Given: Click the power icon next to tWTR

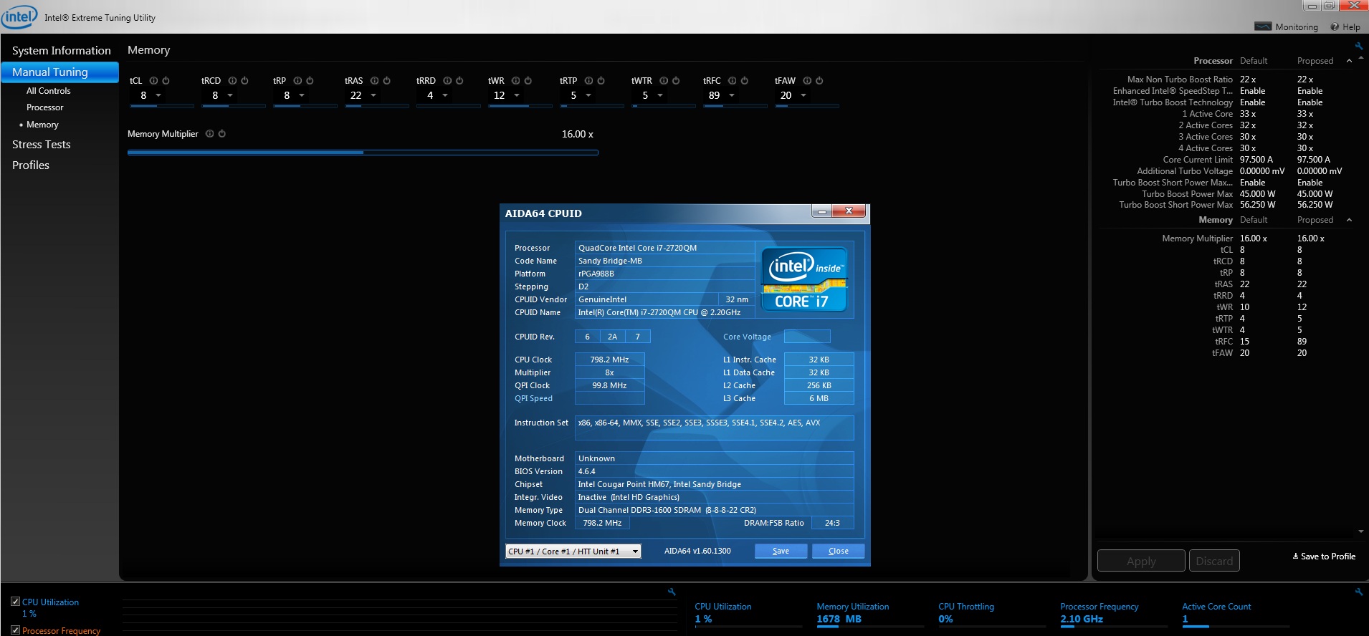Looking at the screenshot, I should 676,81.
